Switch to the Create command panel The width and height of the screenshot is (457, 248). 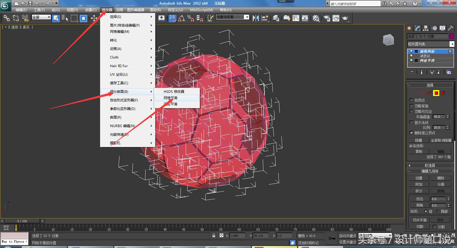[x=409, y=28]
